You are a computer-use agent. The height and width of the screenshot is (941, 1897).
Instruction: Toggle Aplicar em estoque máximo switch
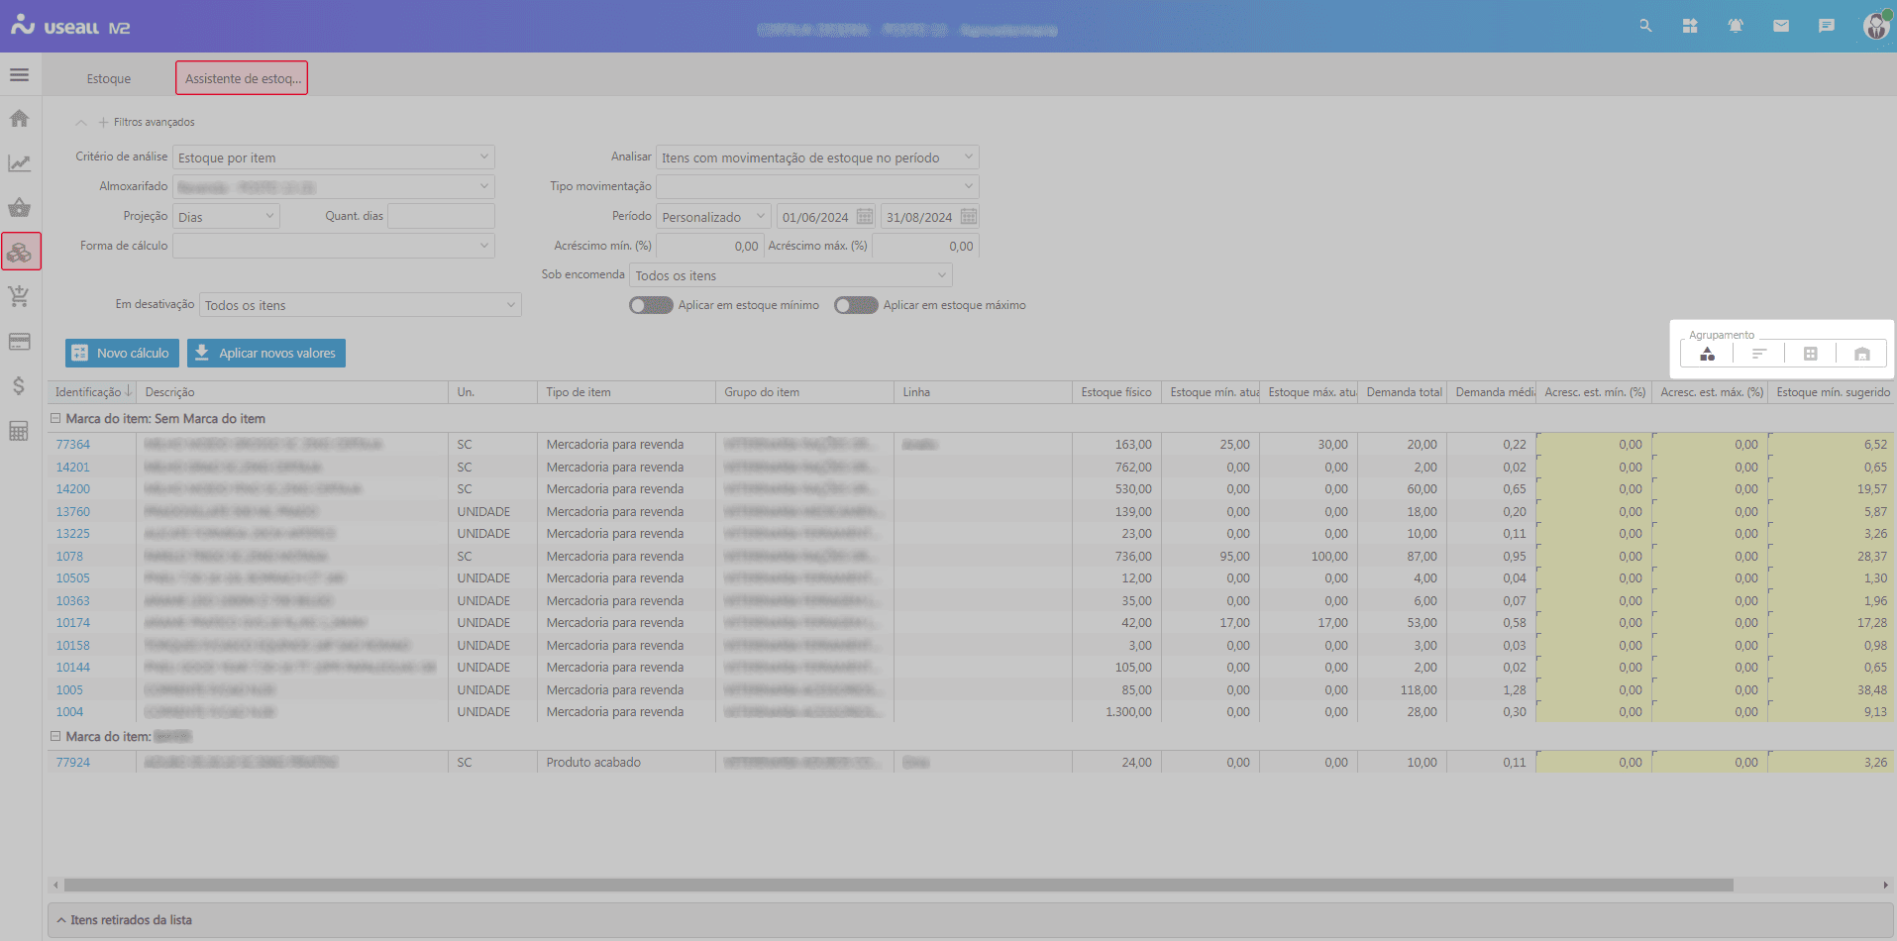(x=856, y=305)
